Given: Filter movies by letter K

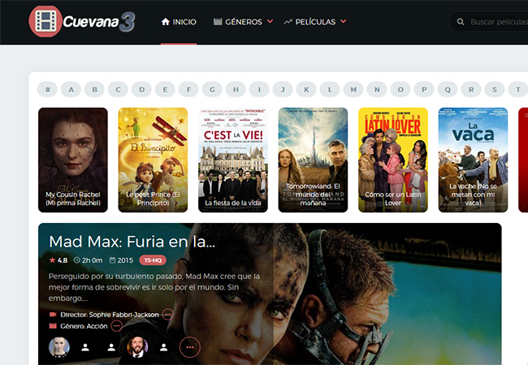Looking at the screenshot, I should [306, 89].
